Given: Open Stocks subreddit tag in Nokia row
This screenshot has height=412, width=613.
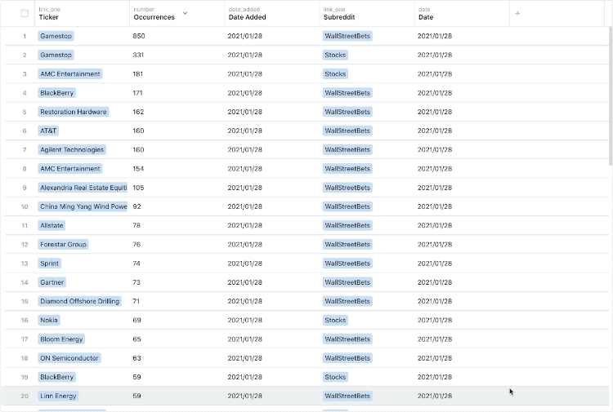Looking at the screenshot, I should coord(335,321).
